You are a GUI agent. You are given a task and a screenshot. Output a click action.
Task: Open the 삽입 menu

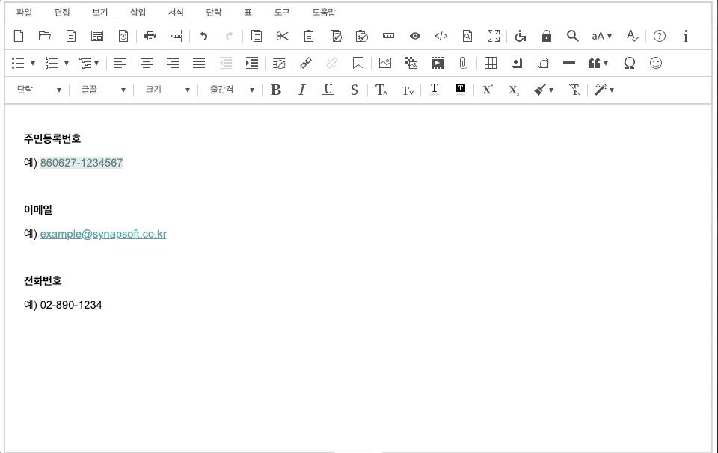(138, 13)
